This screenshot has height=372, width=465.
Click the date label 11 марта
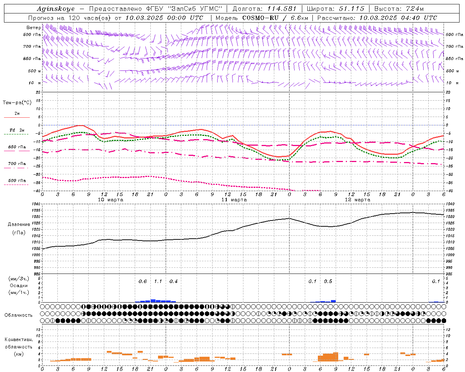tap(234, 200)
